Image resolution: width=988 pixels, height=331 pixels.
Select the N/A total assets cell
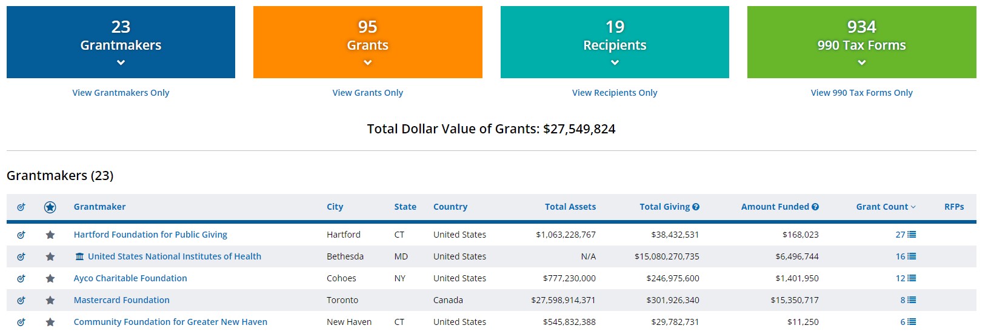pyautogui.click(x=588, y=256)
